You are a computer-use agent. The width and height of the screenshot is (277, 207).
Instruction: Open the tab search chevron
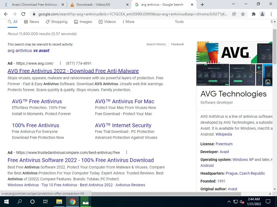[233, 4]
